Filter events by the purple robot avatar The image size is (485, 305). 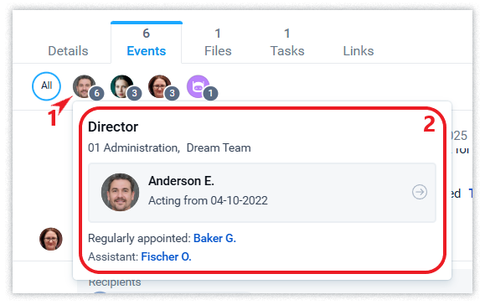198,86
